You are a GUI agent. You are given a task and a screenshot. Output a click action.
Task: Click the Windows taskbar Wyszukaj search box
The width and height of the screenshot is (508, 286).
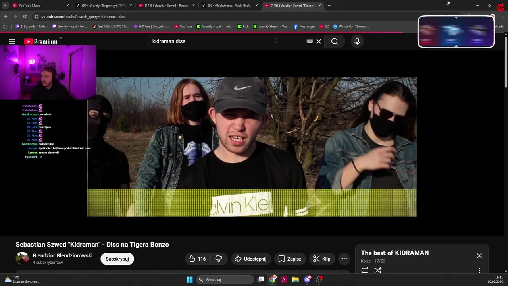(x=225, y=280)
